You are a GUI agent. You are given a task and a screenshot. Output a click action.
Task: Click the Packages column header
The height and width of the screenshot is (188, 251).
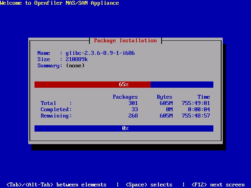pyautogui.click(x=125, y=97)
